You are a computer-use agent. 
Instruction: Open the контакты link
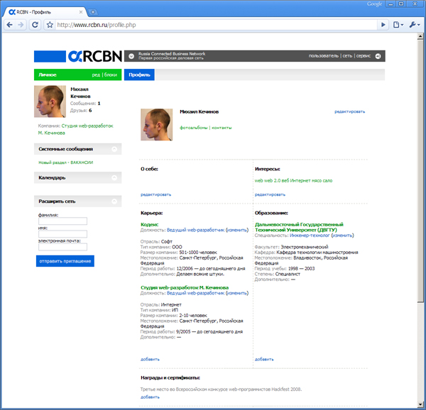(222, 128)
